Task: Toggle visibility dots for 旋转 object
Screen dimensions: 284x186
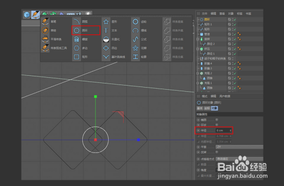Action: 233,39
